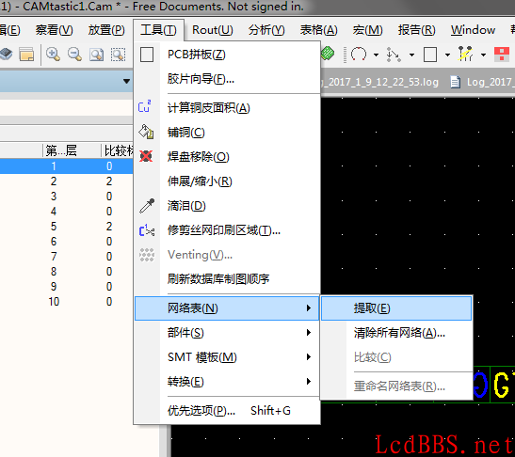This screenshot has height=457, width=515.
Task: Expand the SMT 模板(M) submenu arrow
Action: [x=309, y=357]
